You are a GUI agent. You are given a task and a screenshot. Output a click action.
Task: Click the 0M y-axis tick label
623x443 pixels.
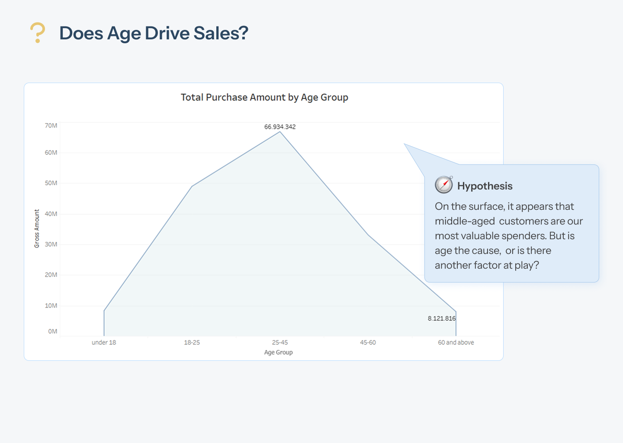[x=53, y=331]
